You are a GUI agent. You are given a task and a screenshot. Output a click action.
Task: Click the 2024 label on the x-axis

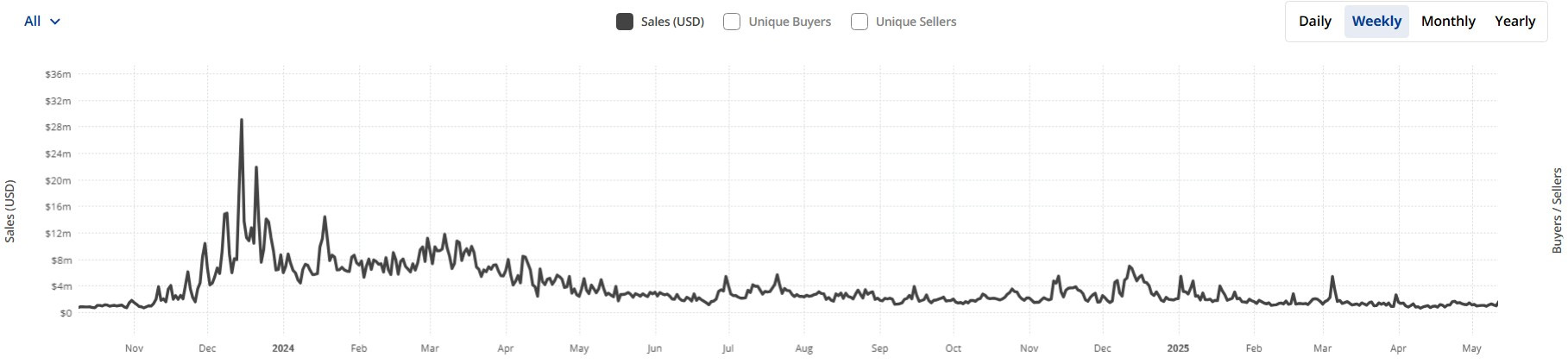[x=283, y=348]
